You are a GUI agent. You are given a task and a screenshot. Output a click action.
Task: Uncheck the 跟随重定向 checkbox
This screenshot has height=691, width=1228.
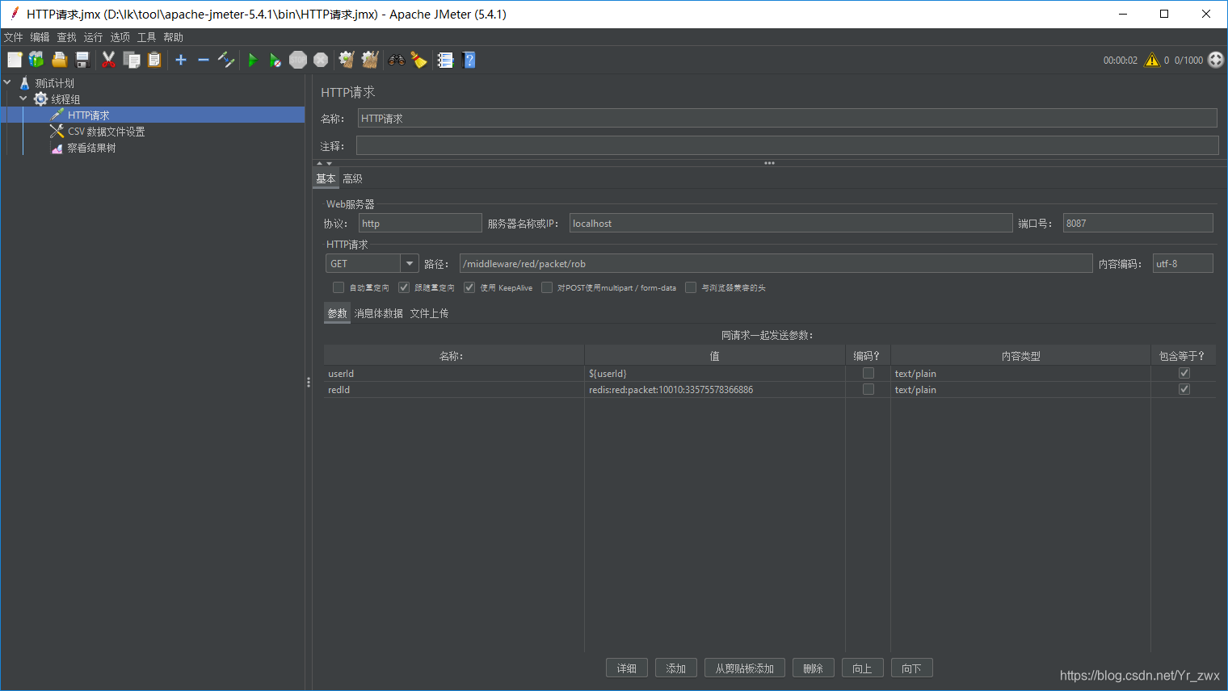404,287
